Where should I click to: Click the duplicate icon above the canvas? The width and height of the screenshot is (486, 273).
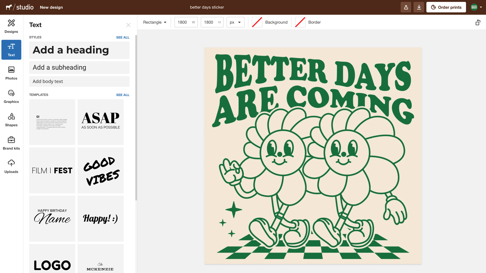click(x=478, y=22)
